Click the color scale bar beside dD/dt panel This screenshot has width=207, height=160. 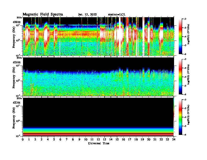[x=180, y=77]
